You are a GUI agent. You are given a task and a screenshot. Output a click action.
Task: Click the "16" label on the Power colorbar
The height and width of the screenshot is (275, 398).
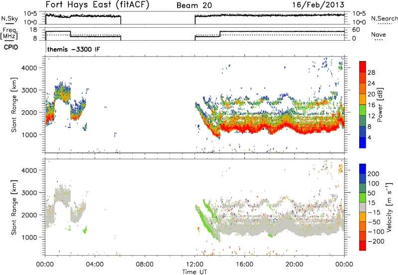click(x=371, y=105)
